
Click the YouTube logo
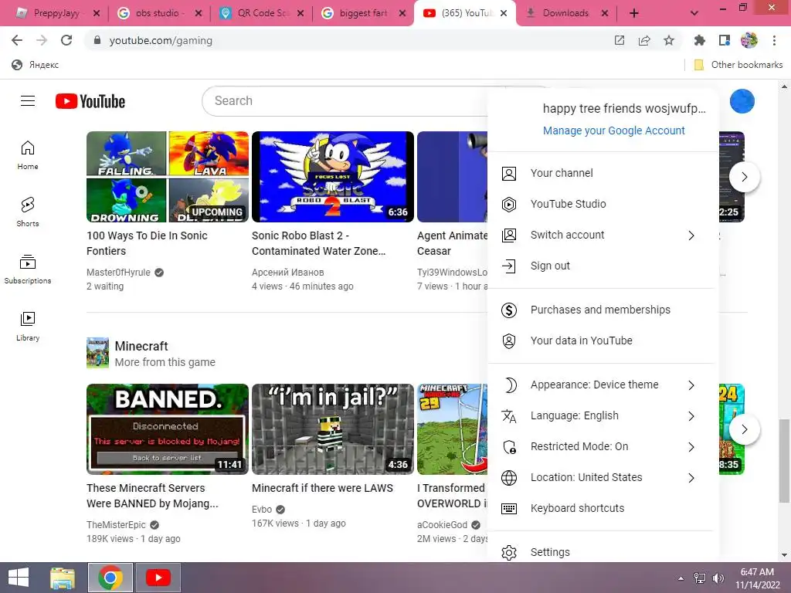tap(90, 101)
